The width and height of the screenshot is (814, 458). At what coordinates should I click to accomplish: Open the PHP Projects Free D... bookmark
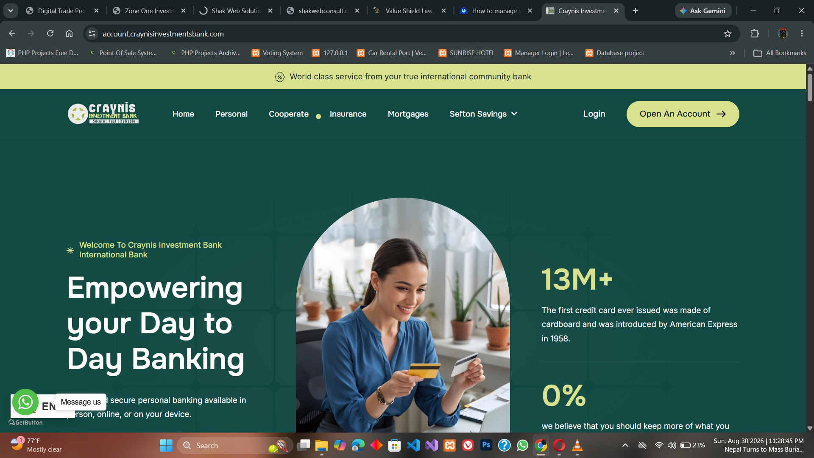pos(42,53)
